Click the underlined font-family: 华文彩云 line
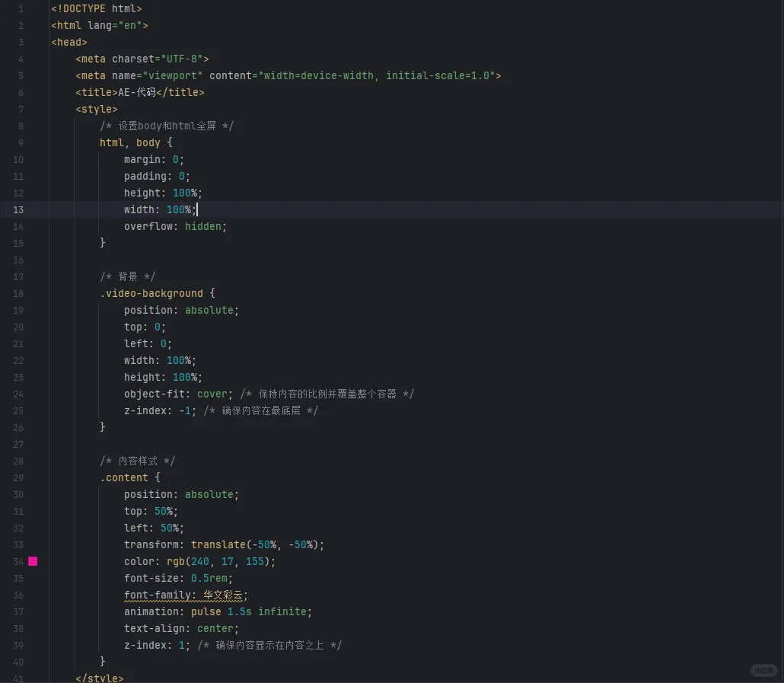The image size is (784, 683). pyautogui.click(x=186, y=595)
